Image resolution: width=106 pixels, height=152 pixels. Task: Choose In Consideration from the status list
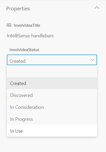click(52, 107)
